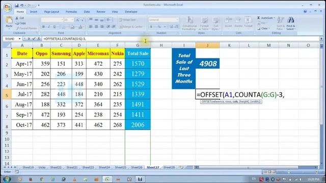Click the insert new worksheet tab icon
Screen dimensions: 326x183
pyautogui.click(x=181, y=167)
